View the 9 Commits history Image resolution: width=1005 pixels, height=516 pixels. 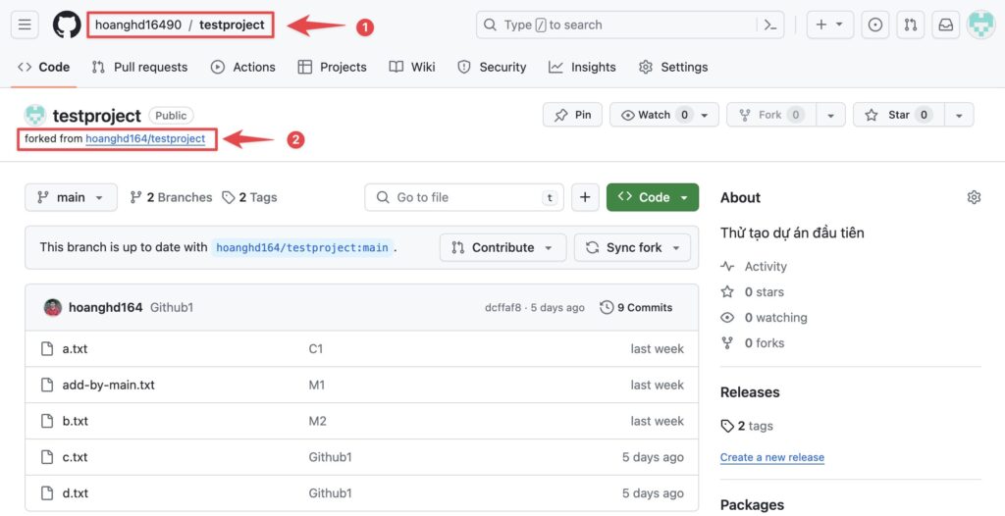click(x=636, y=308)
